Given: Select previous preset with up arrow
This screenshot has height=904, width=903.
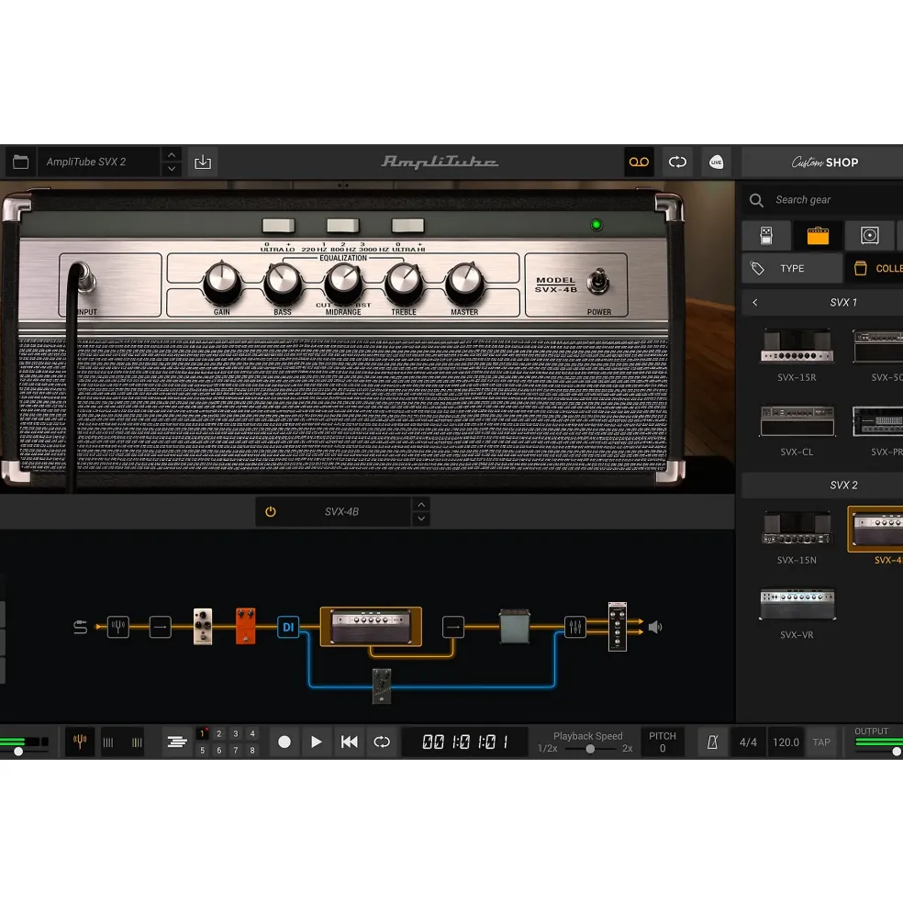Looking at the screenshot, I should tap(172, 155).
